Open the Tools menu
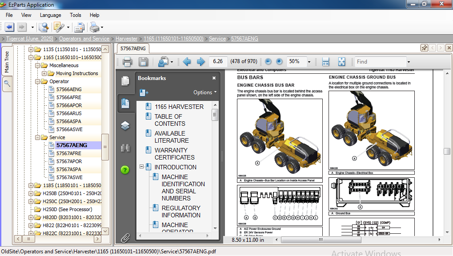453x256 pixels. pyautogui.click(x=76, y=15)
